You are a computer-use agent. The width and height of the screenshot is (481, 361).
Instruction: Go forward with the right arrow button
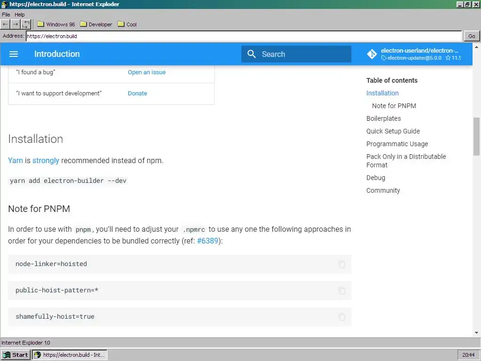click(16, 24)
